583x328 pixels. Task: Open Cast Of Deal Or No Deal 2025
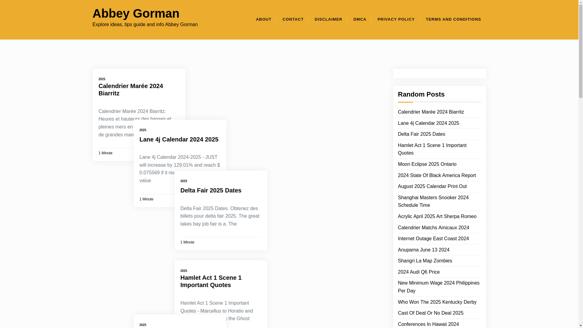[x=431, y=313]
